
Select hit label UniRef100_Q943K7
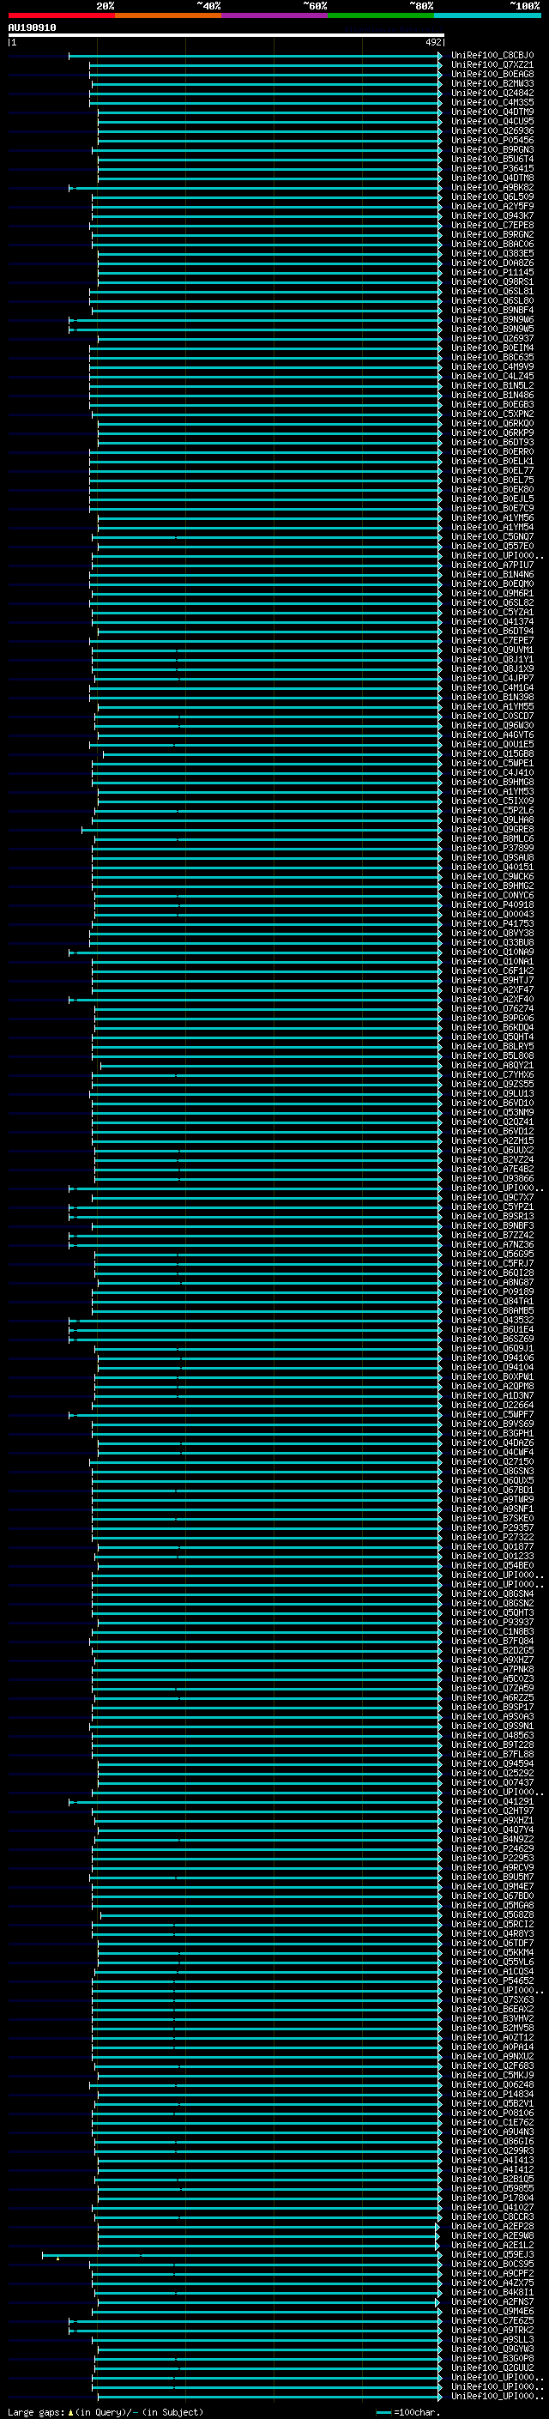coord(492,216)
